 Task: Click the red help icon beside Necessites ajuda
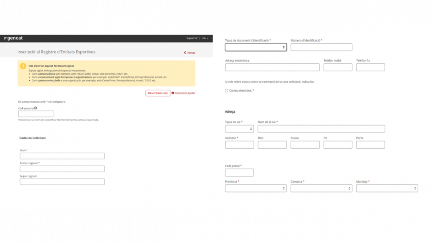(x=173, y=93)
